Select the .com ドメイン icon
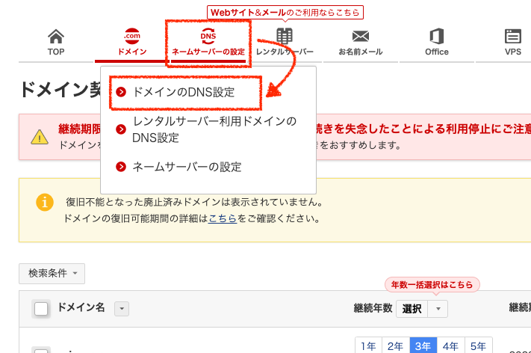The height and width of the screenshot is (353, 531). click(x=132, y=36)
